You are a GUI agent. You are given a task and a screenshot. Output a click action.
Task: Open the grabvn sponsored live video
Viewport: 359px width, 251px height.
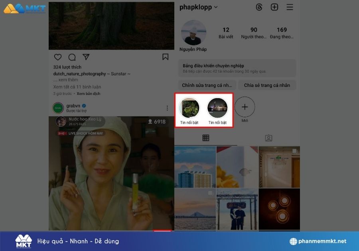coord(111,173)
